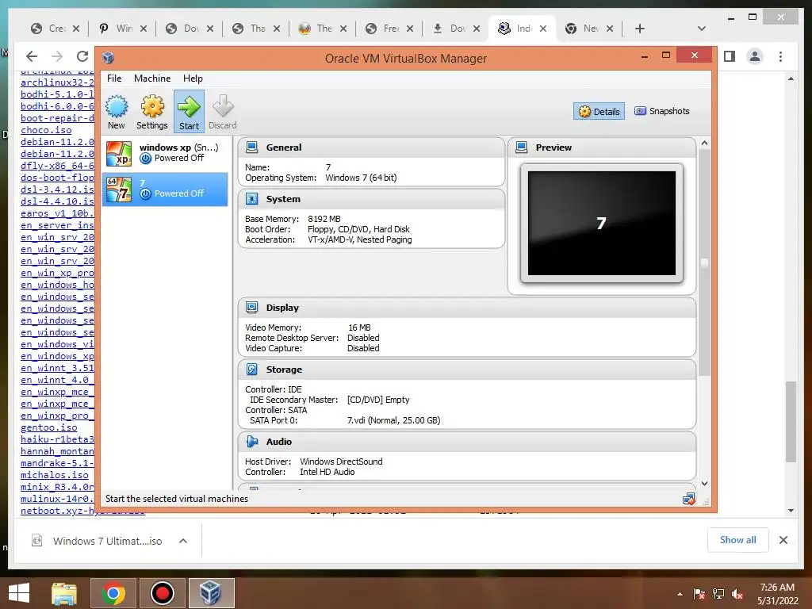Click the General section icon

[252, 147]
